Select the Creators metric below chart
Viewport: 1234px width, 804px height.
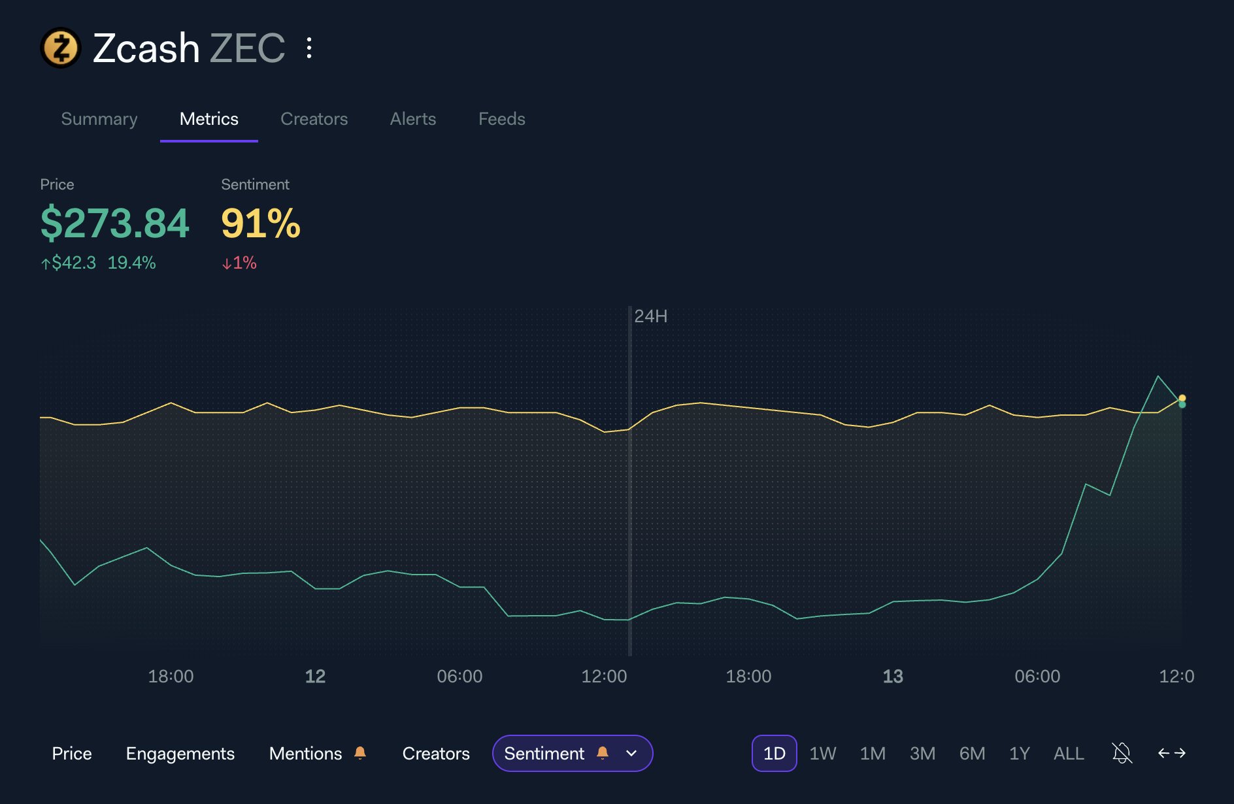point(436,753)
